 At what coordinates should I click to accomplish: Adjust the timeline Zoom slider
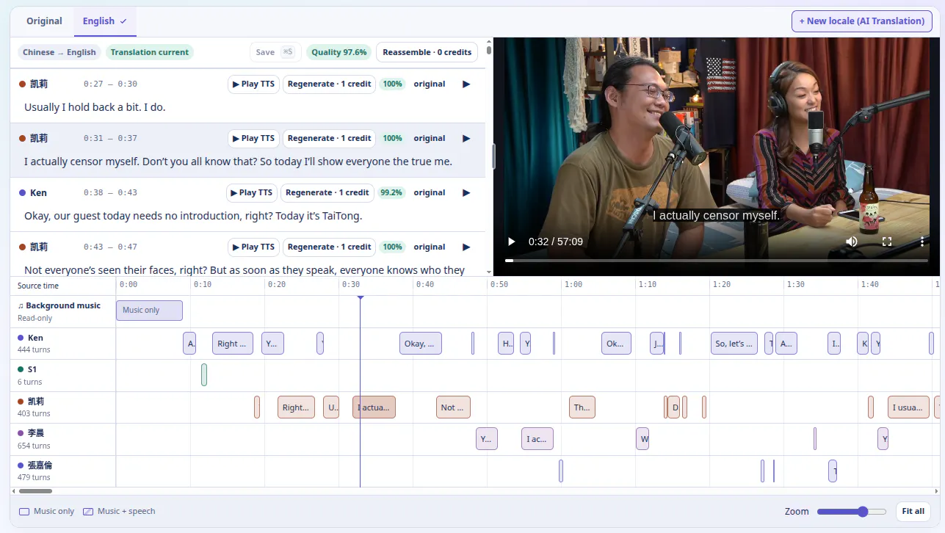[852, 512]
